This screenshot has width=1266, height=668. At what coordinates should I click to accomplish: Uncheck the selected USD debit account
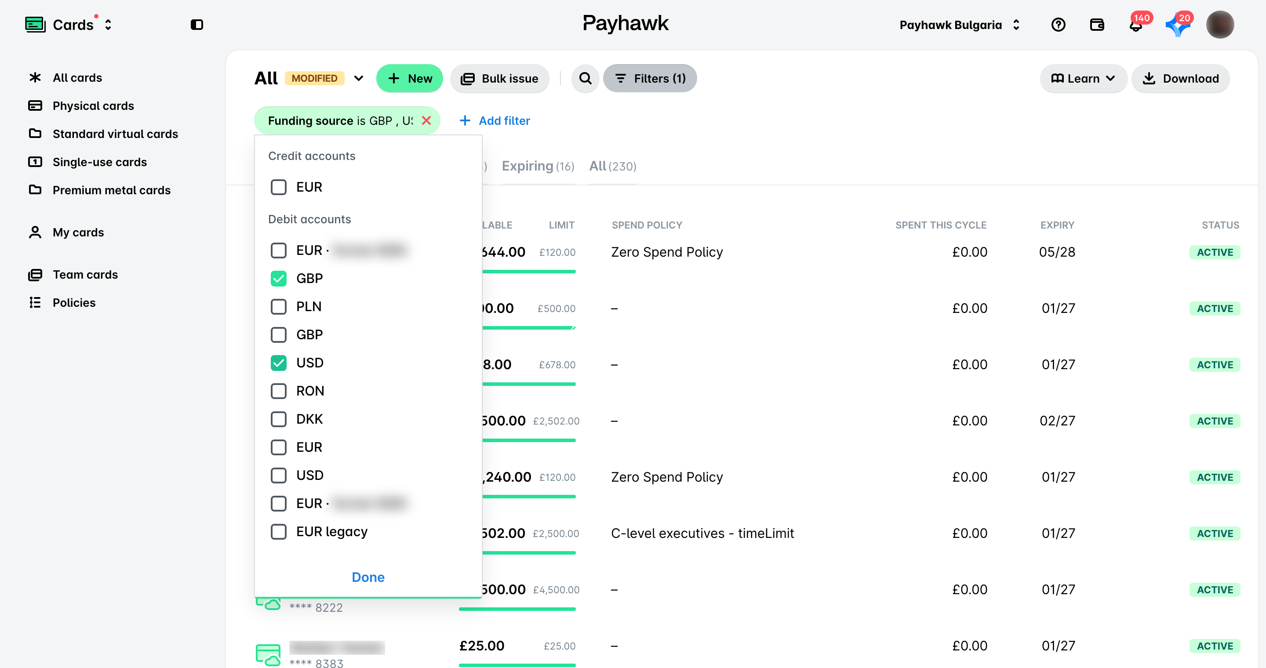tap(278, 363)
